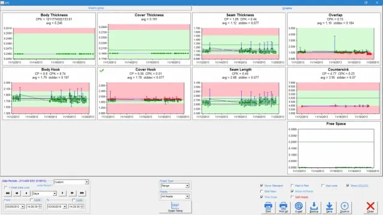Click the From date input field
Screen dimensions: 383x215
pos(14,207)
